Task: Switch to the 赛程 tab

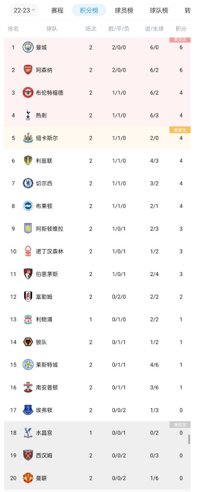Action: coord(57,10)
